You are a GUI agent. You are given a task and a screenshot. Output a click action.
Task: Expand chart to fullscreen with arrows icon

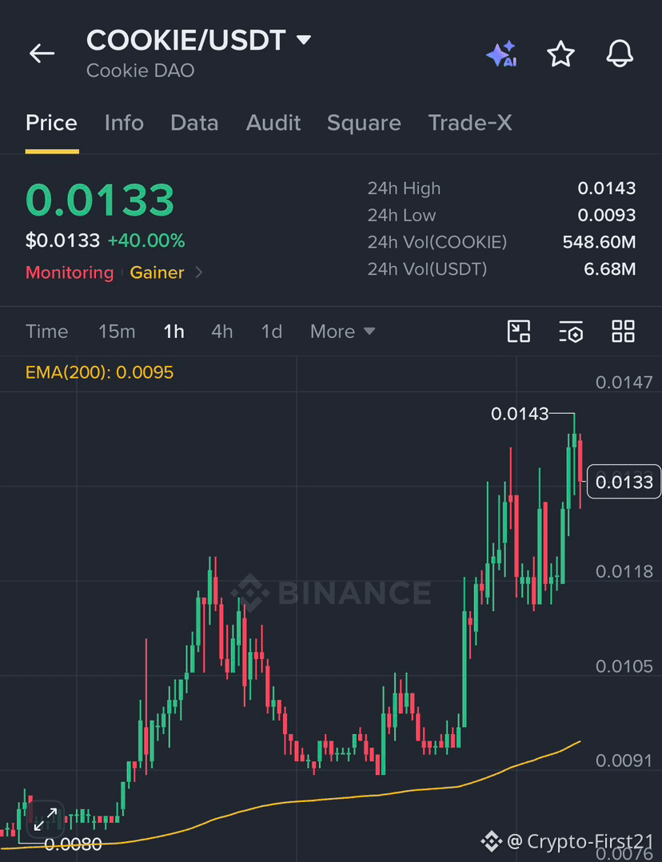46,819
